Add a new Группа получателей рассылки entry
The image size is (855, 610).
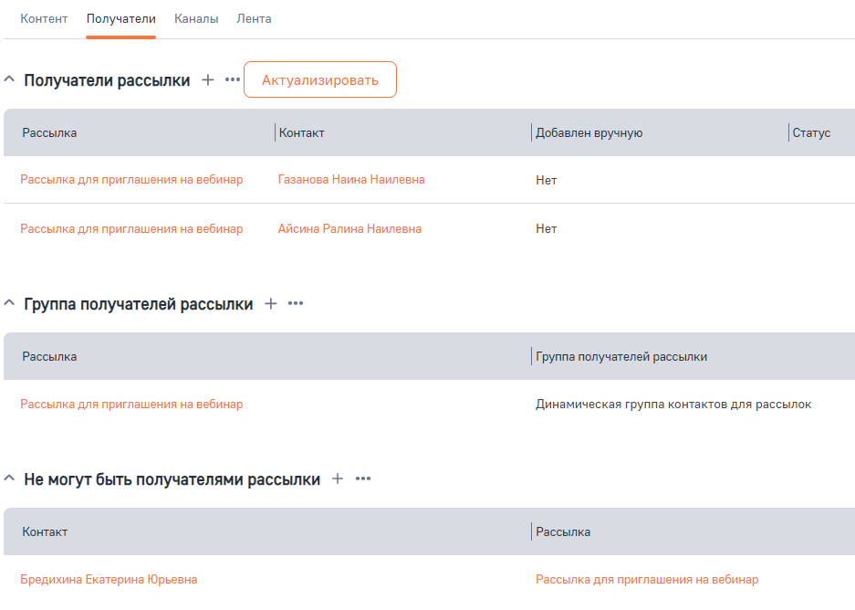(270, 303)
